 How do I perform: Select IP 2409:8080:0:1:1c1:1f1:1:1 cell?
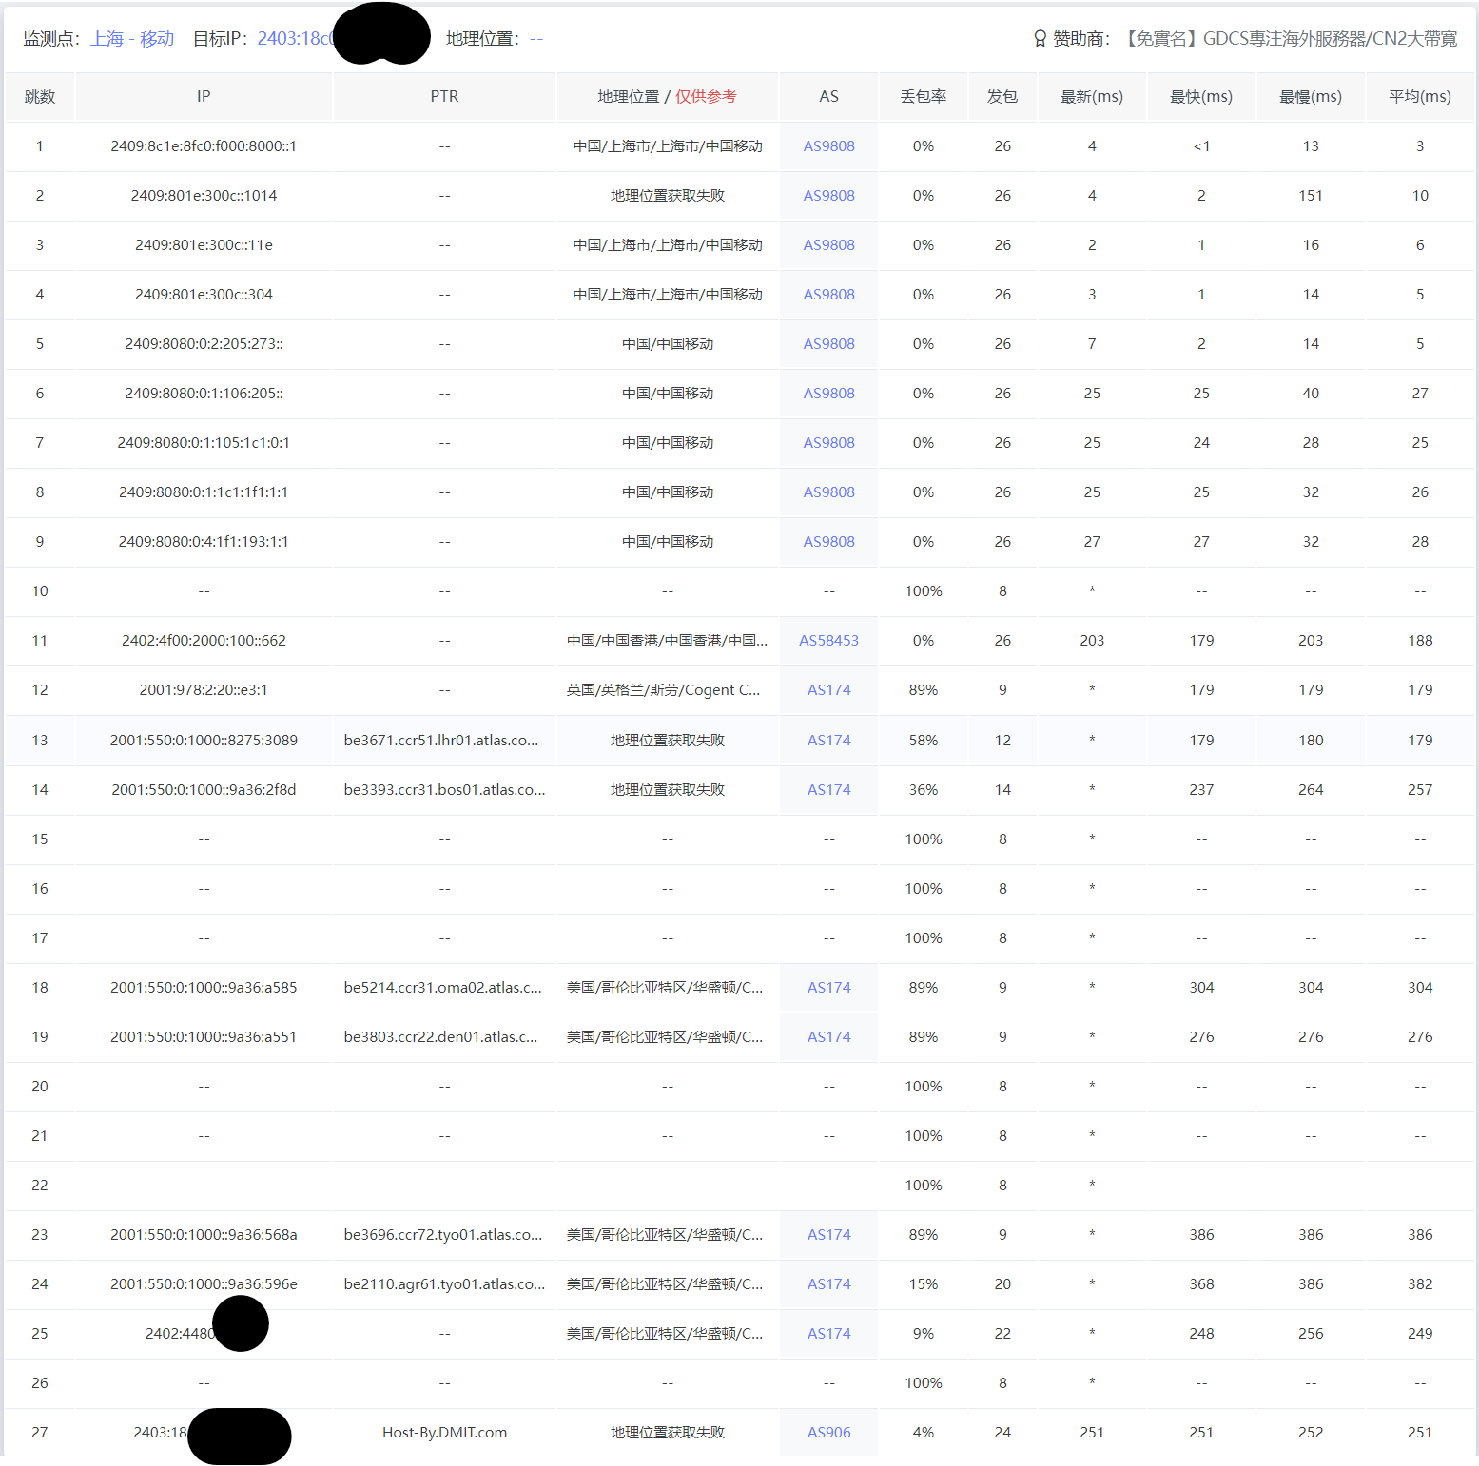coord(204,492)
